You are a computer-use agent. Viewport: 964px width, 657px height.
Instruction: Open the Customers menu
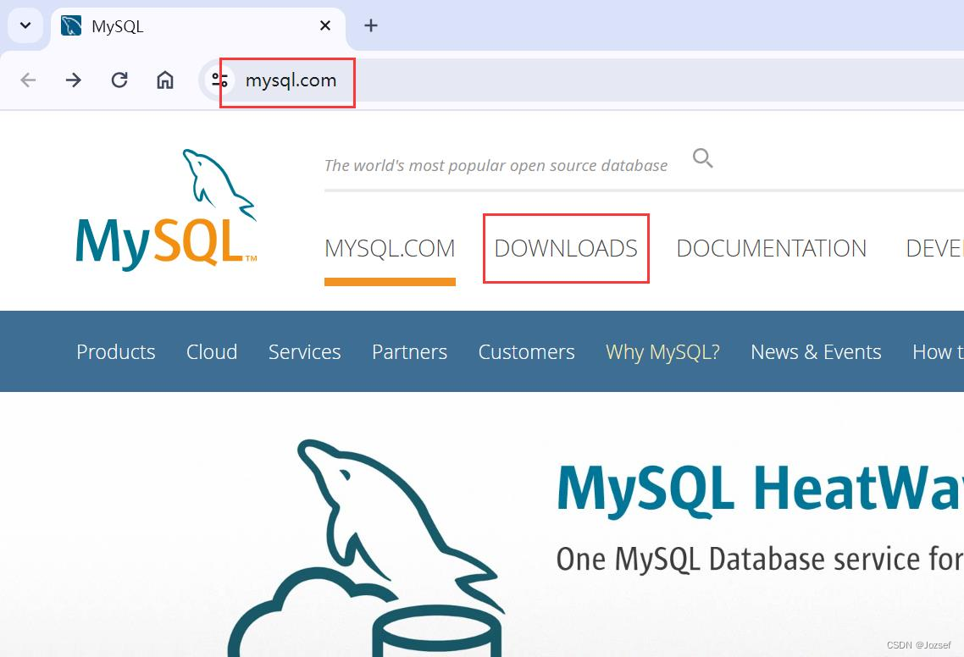coord(526,351)
